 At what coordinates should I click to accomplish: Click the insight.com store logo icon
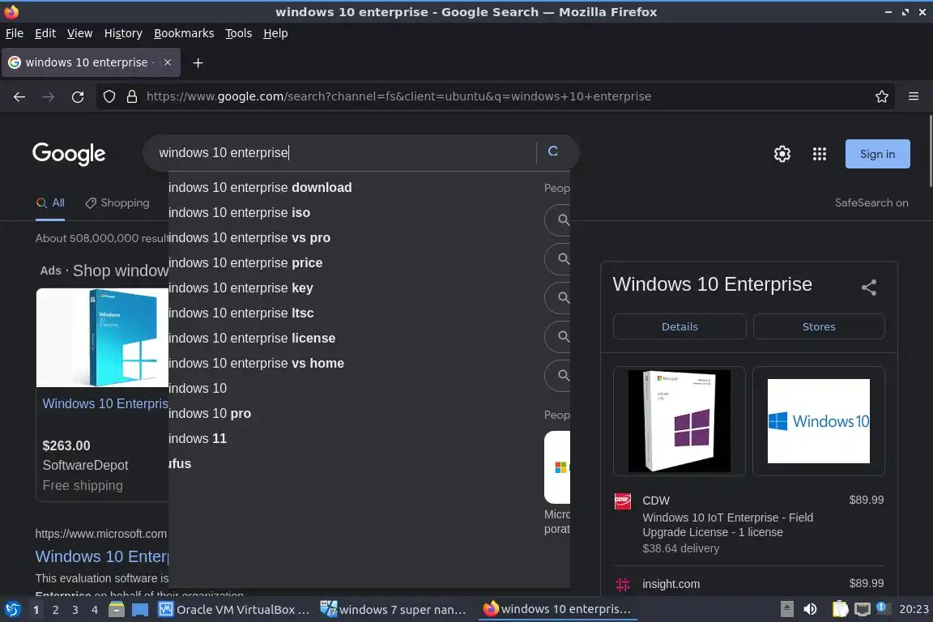pos(622,585)
